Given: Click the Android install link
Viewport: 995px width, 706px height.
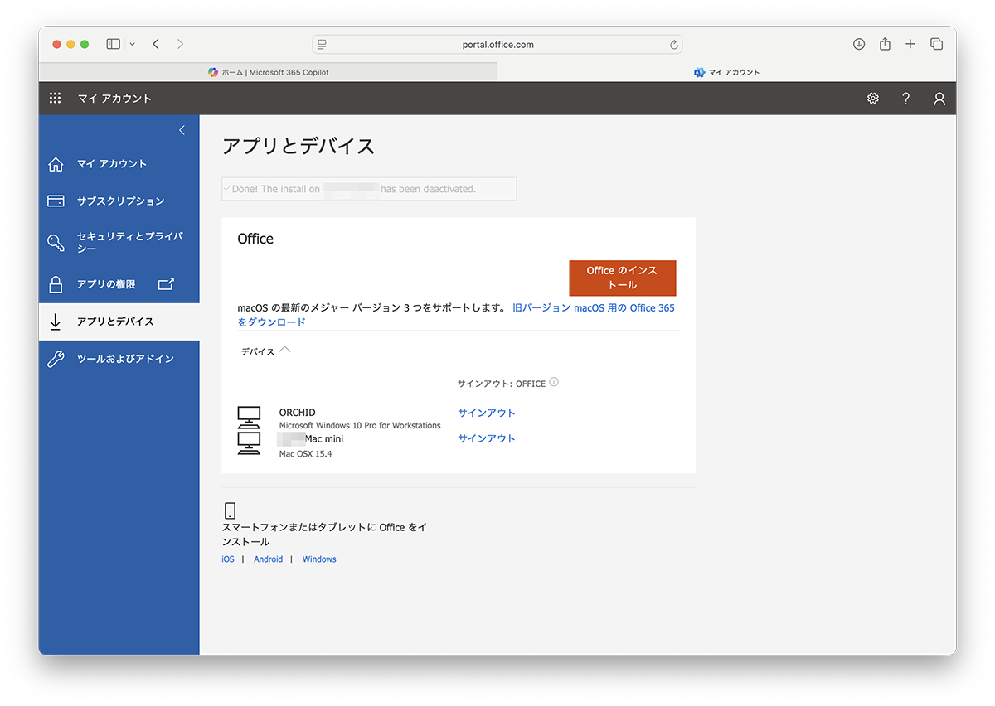Looking at the screenshot, I should pos(268,559).
